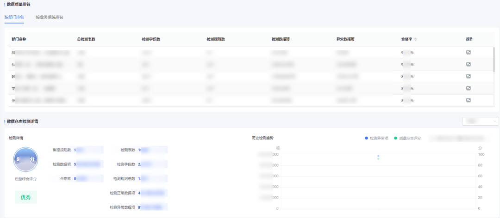This screenshot has height=218, width=500.
Task: Click chart icon in fourth table row
Action: tap(468, 88)
